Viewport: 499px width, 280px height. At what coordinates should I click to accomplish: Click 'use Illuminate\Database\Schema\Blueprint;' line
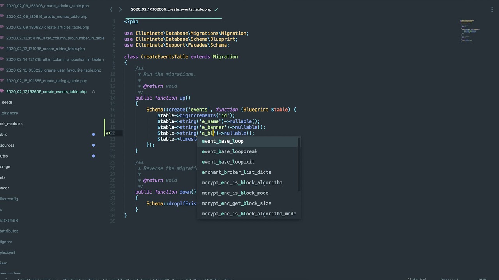(181, 39)
